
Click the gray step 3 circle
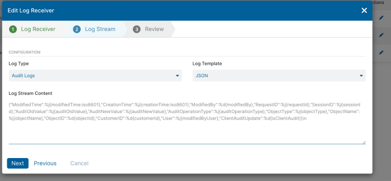137,29
